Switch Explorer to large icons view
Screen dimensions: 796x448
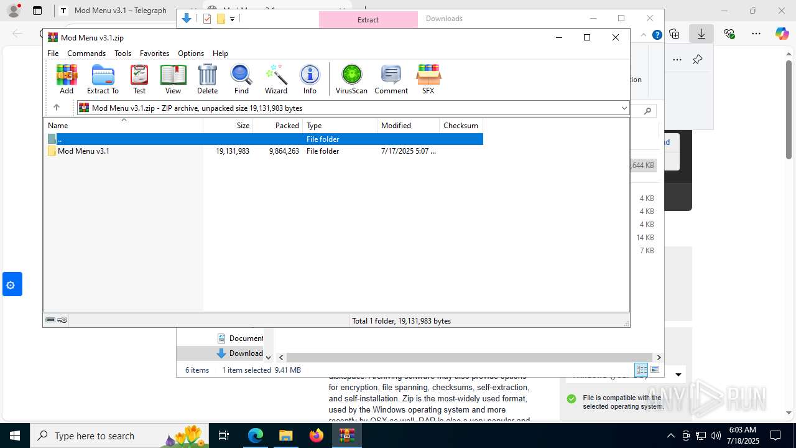(x=655, y=370)
